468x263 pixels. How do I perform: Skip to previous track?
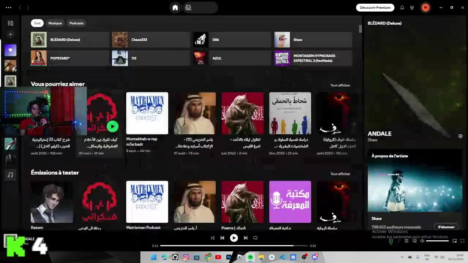click(x=222, y=238)
